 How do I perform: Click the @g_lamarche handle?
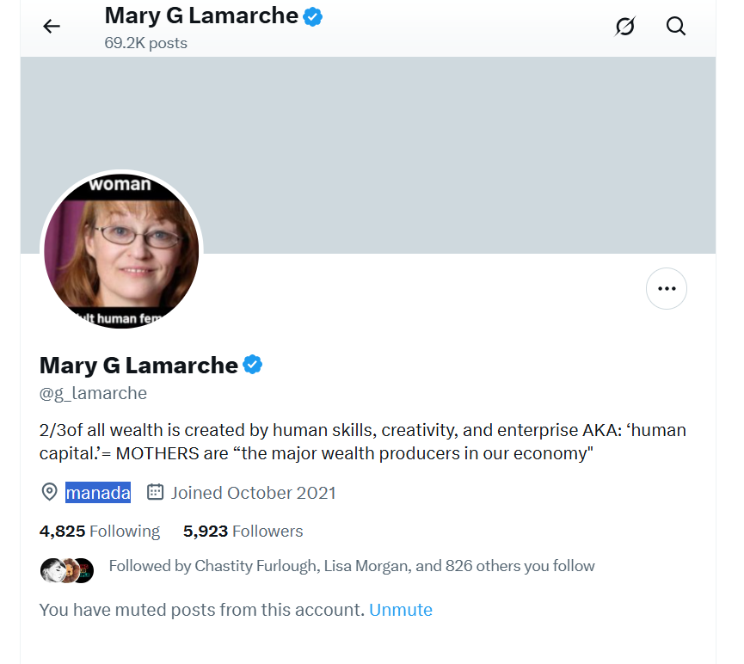click(x=93, y=393)
